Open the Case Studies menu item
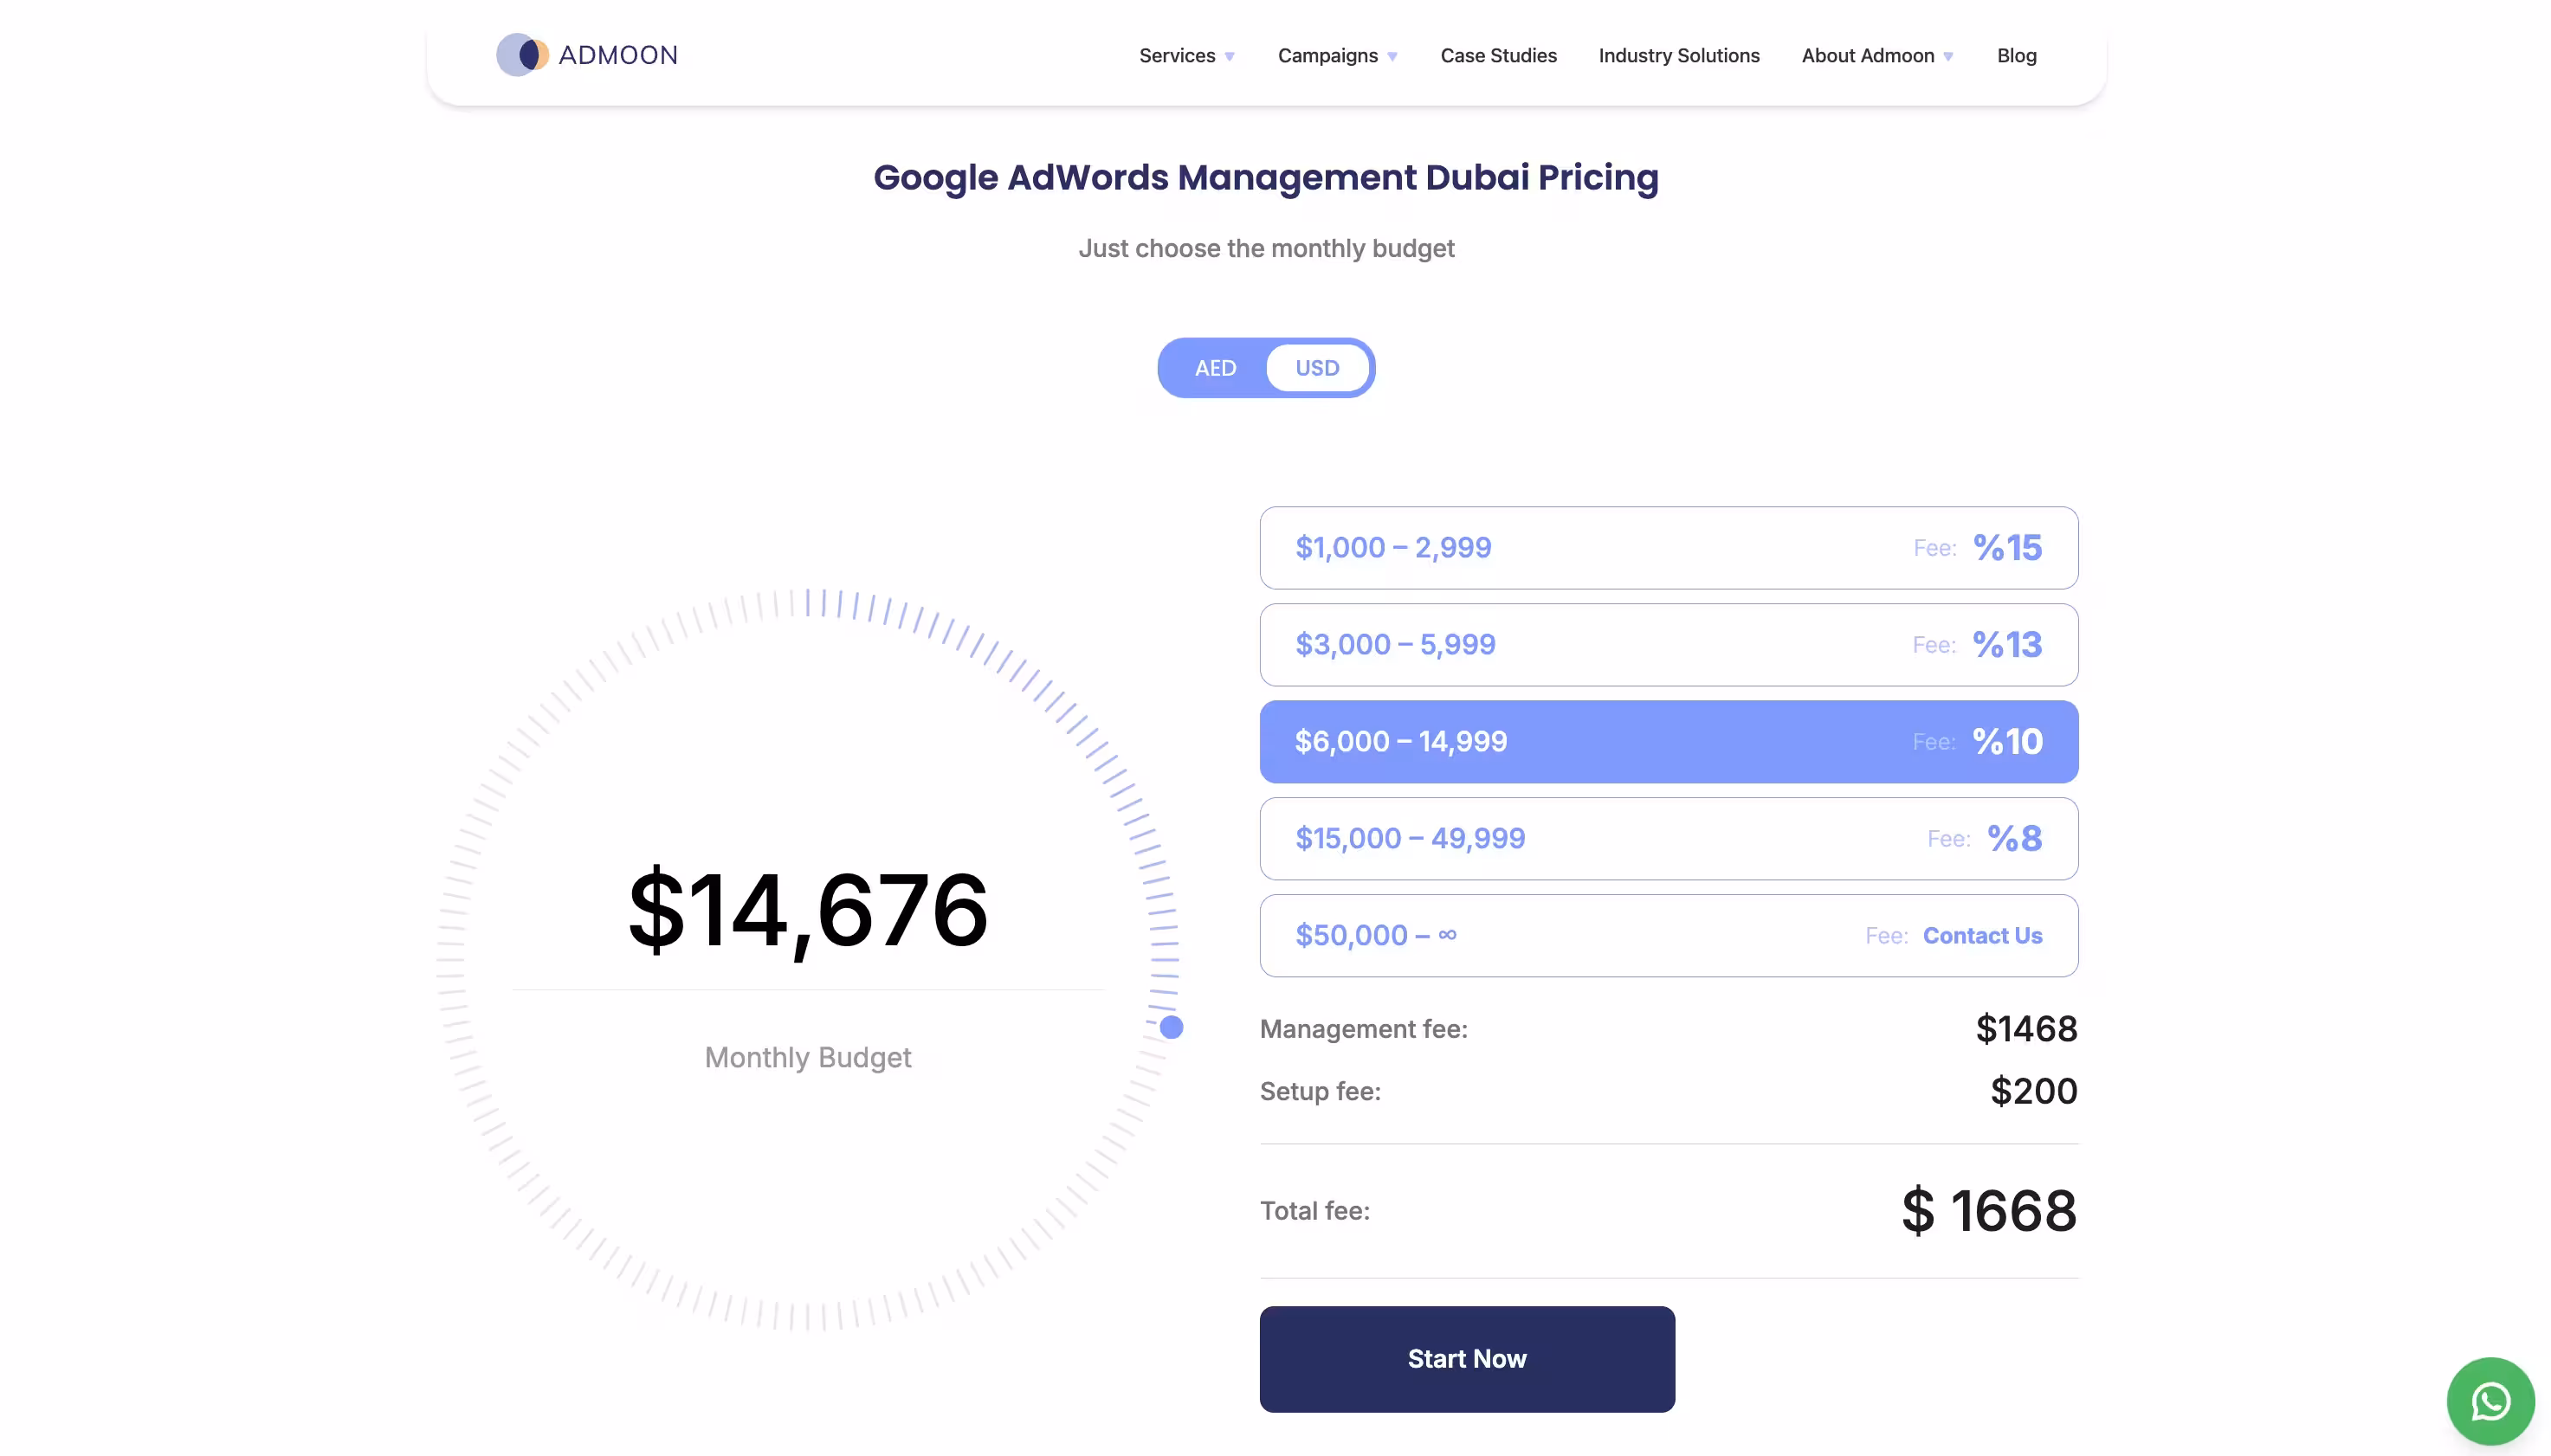The height and width of the screenshot is (1456, 2551). [1498, 56]
